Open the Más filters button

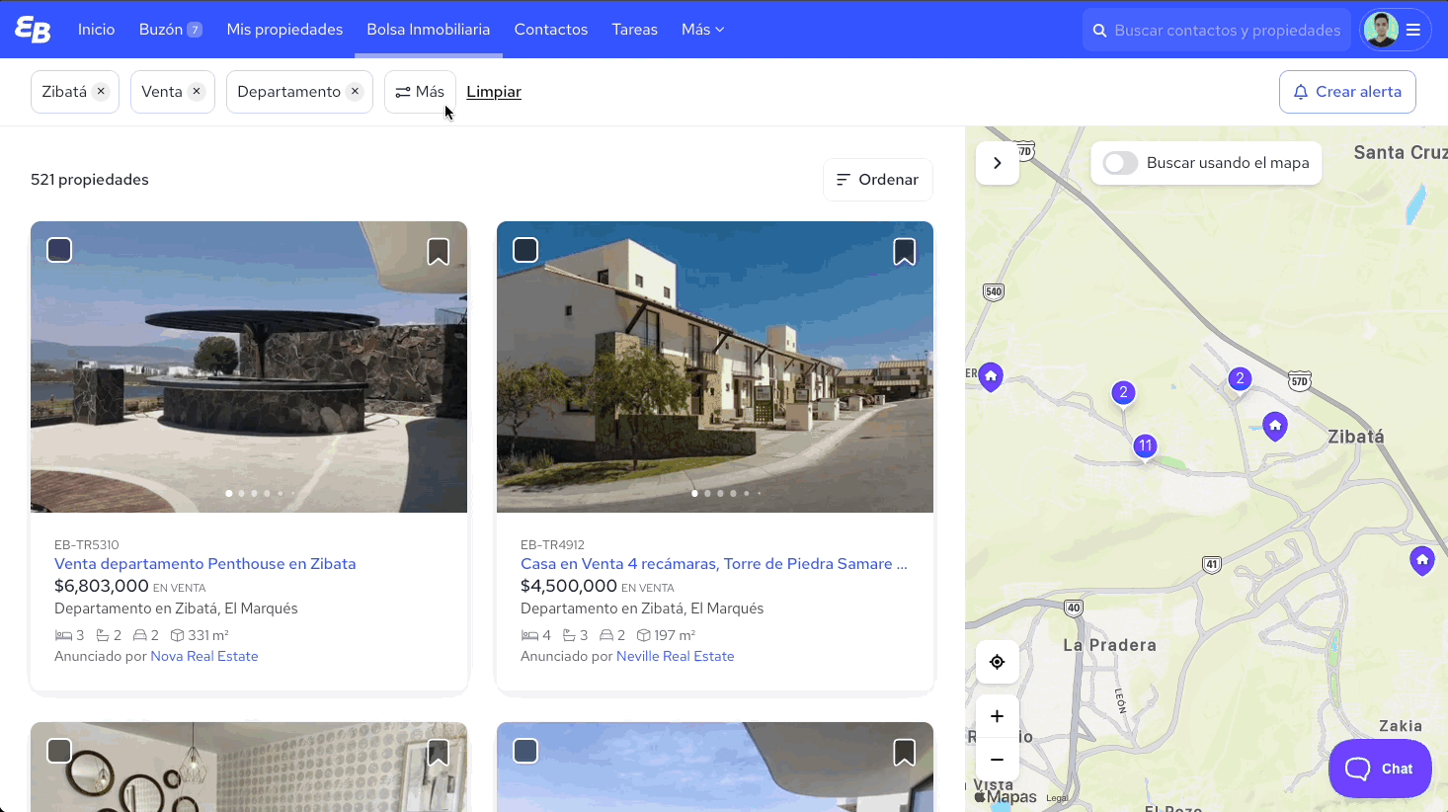click(x=420, y=92)
